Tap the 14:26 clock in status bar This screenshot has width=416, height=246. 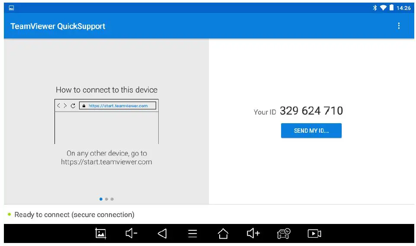(403, 8)
